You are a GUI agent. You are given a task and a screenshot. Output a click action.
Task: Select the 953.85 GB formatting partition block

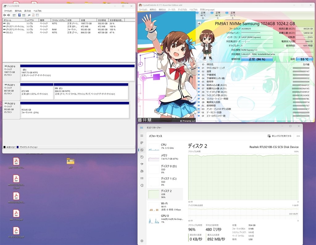[75, 110]
